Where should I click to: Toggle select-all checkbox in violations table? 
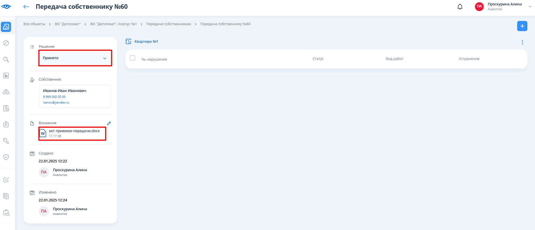tap(132, 58)
